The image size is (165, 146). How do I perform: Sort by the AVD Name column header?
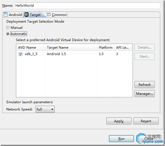[31, 48]
